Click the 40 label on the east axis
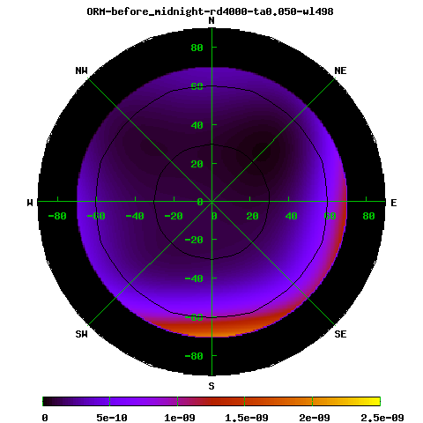This screenshot has width=423, height=423. tap(291, 216)
